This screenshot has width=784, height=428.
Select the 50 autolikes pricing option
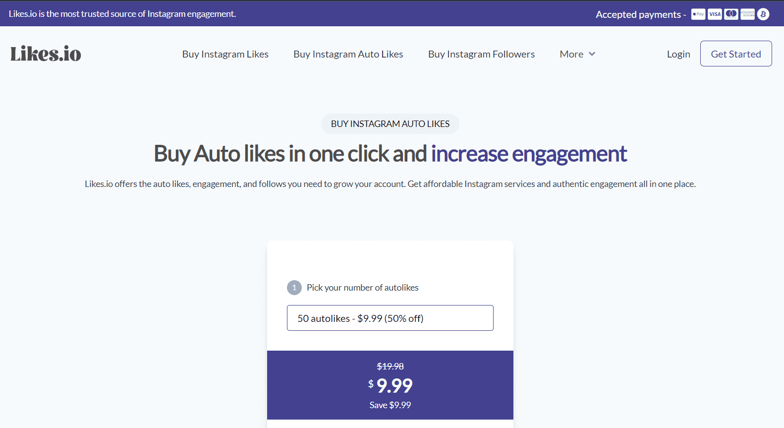390,318
